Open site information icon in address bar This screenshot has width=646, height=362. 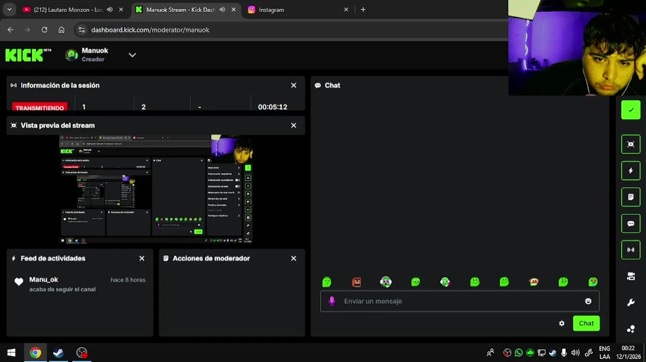(82, 30)
